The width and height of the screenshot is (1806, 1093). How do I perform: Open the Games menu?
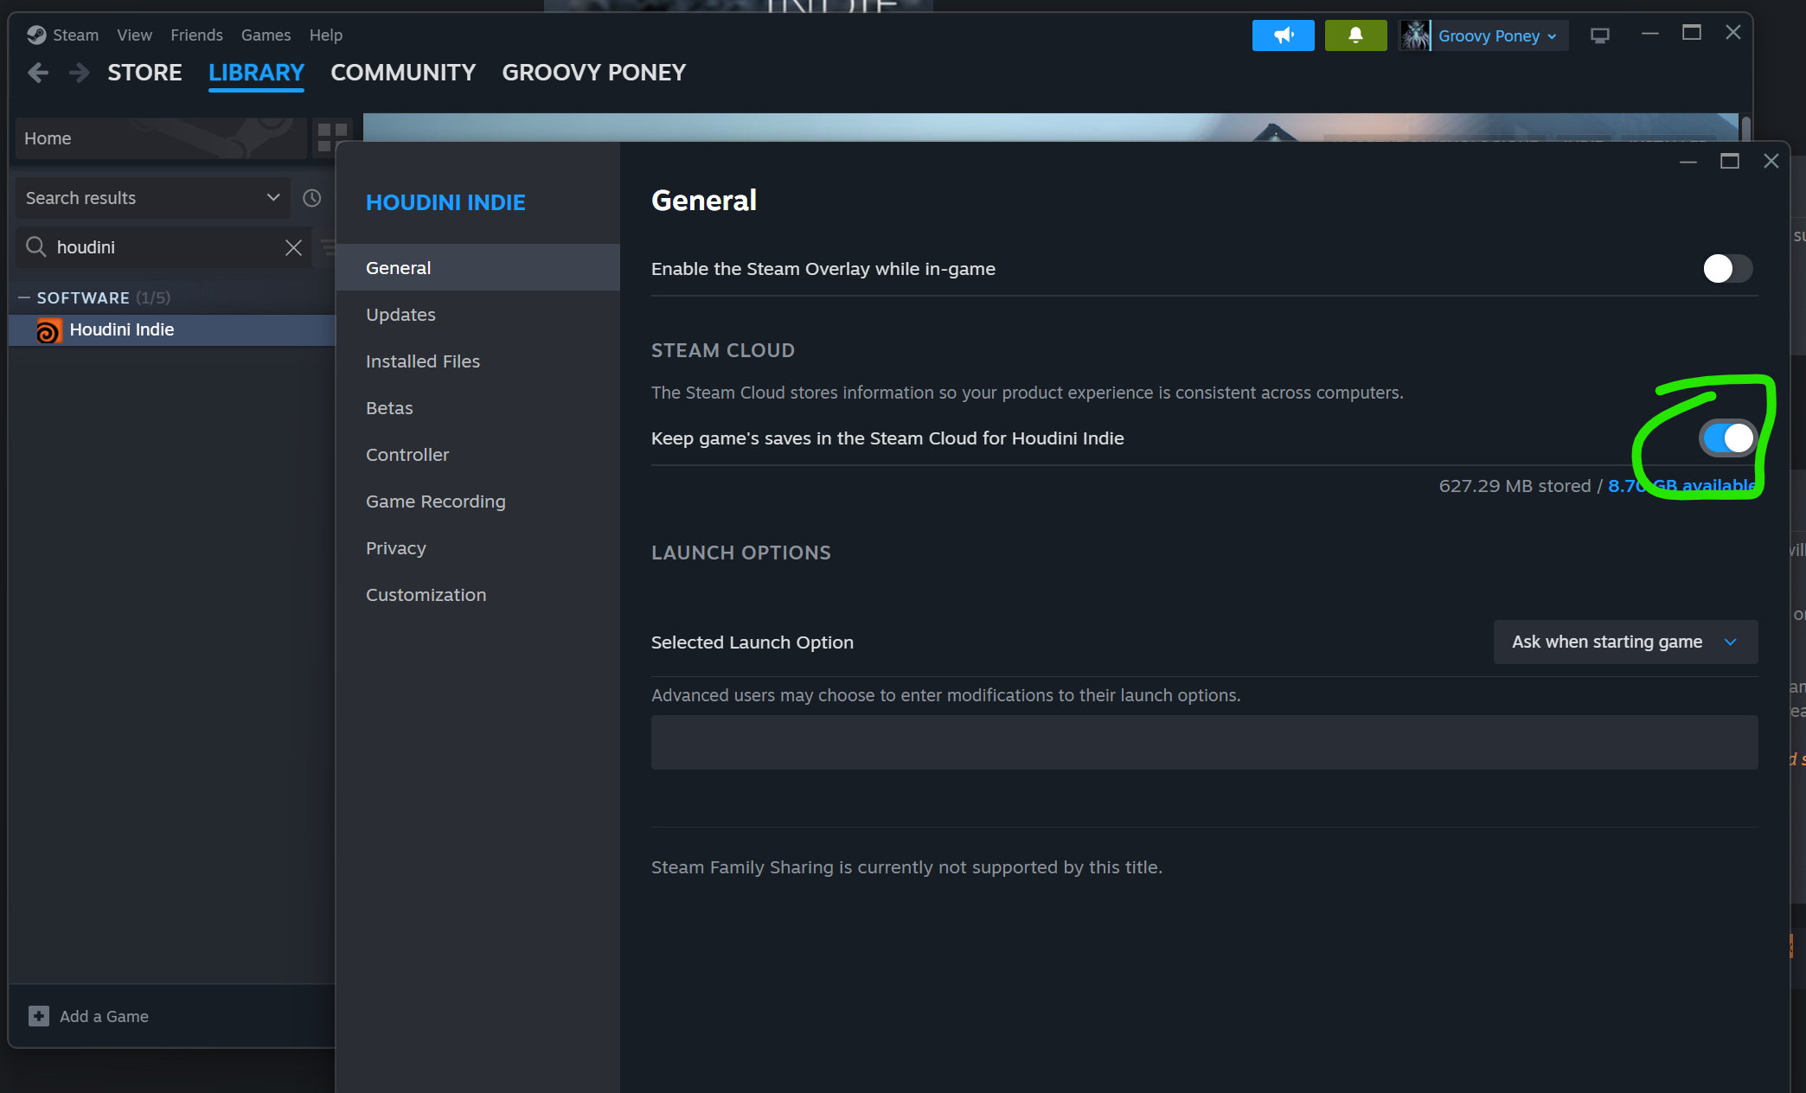(x=266, y=35)
